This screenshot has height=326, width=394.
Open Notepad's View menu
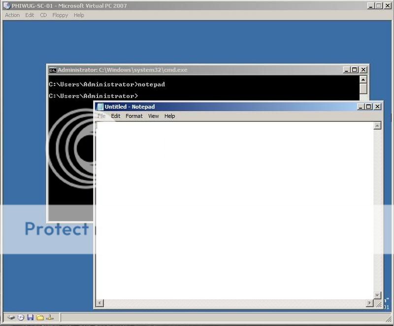(153, 116)
